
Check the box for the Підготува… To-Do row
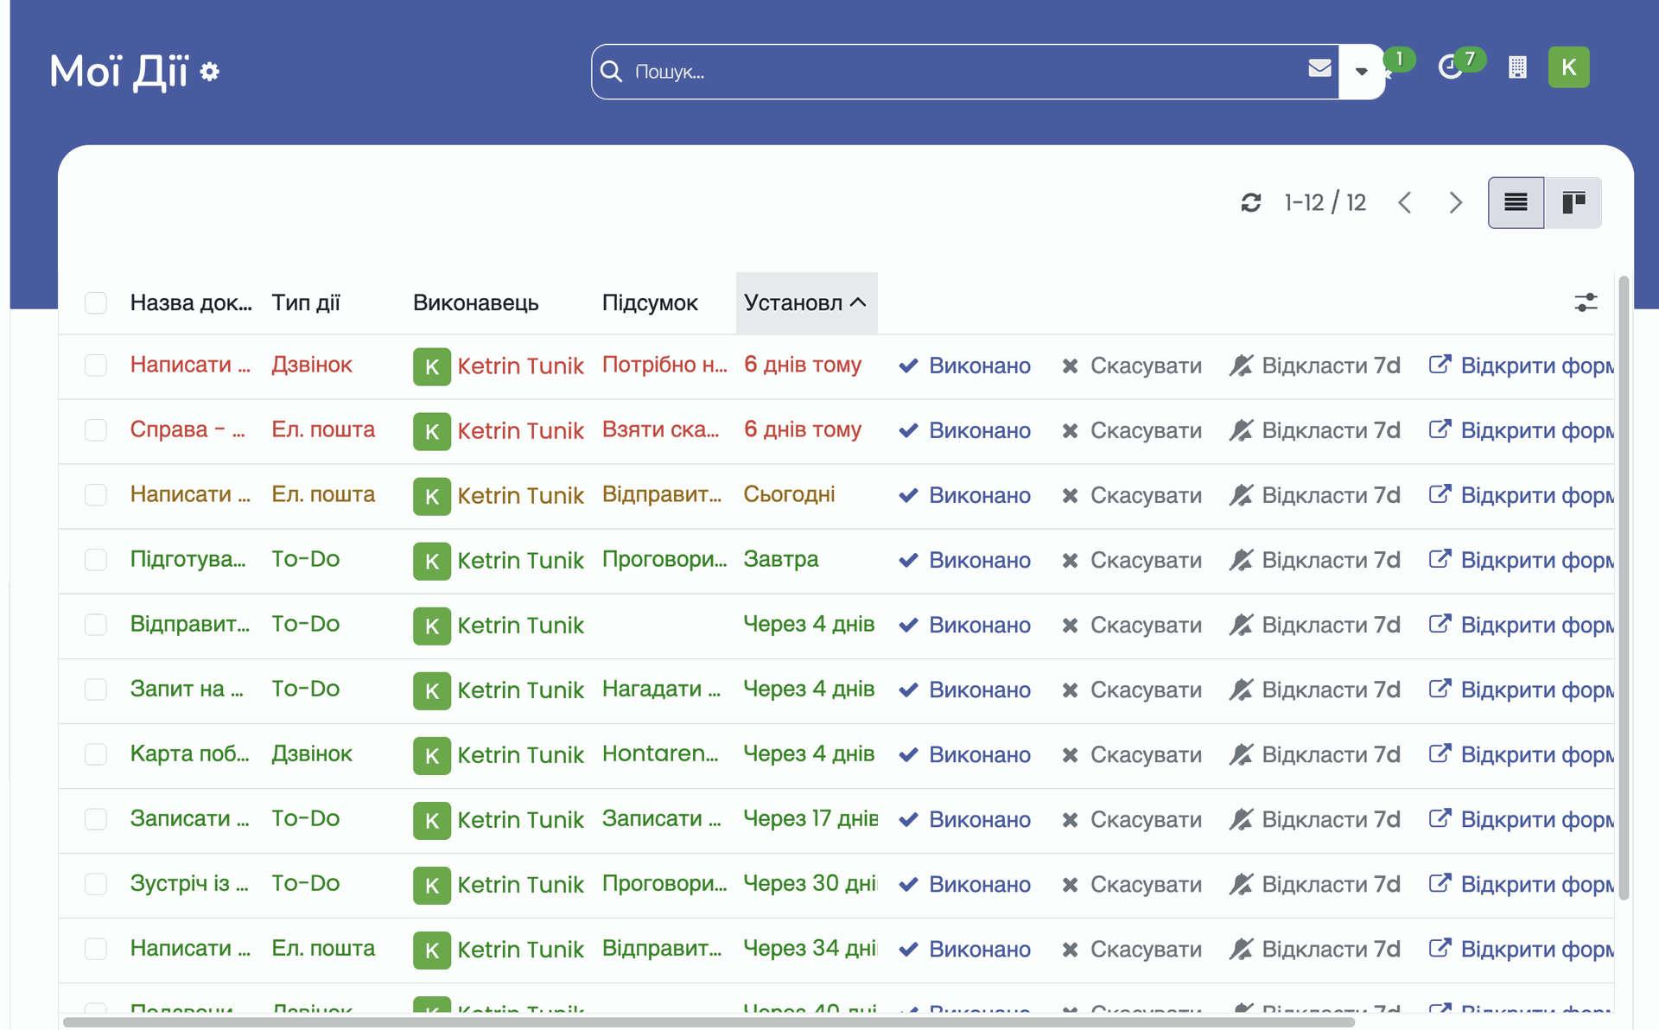(x=96, y=560)
